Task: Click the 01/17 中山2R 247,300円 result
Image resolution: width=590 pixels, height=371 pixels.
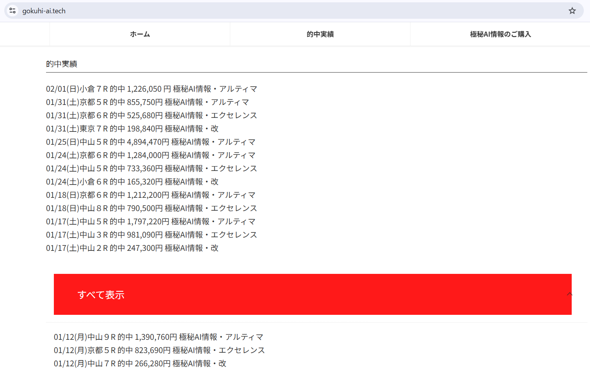Action: click(132, 248)
